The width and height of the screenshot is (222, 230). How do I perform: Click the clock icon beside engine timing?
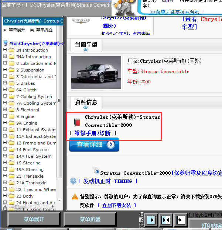point(73,181)
